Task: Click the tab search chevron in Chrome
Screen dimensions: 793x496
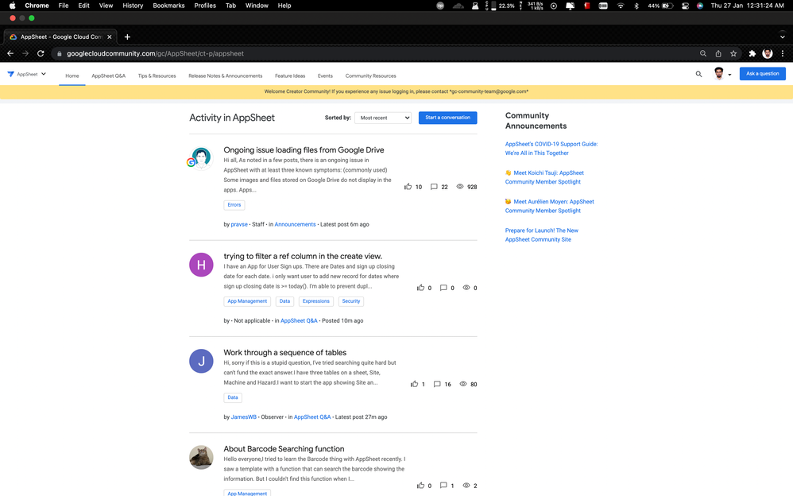Action: tap(783, 37)
